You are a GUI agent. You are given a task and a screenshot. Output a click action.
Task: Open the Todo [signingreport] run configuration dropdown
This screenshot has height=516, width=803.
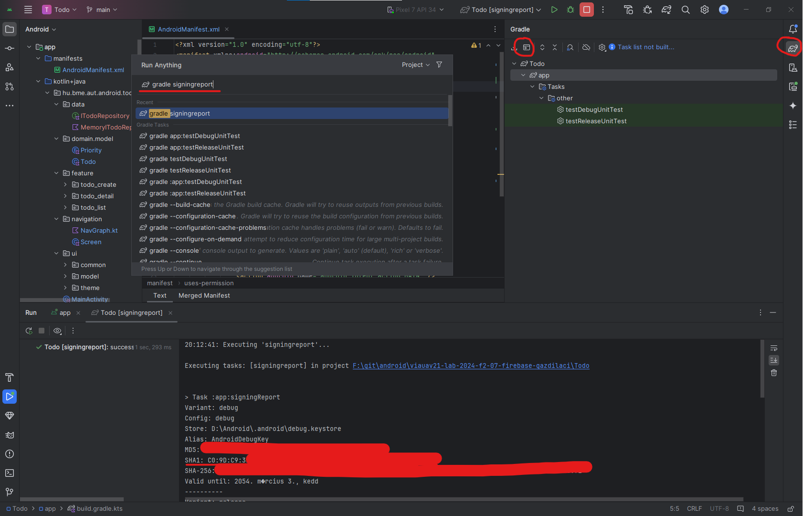pos(501,10)
